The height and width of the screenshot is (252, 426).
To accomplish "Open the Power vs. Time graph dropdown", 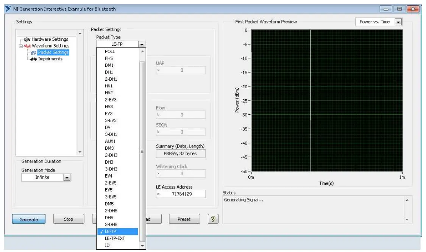I will tap(398, 22).
